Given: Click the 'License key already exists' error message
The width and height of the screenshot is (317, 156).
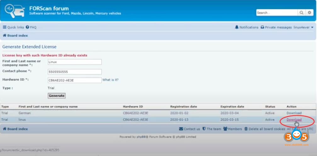Looking at the screenshot, I should pos(45,55).
